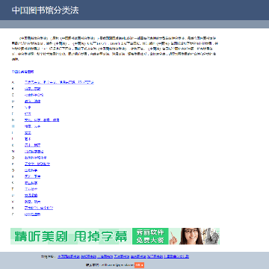This screenshot has width=269, height=269.
Task: Open category B 哲学、宗教 link
Action: (32, 89)
